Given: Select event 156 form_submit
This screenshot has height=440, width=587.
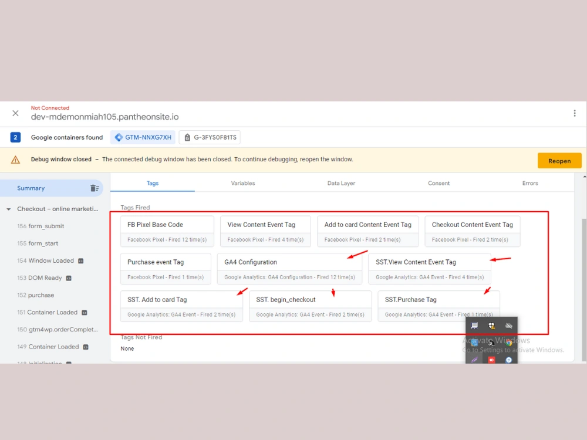Looking at the screenshot, I should coord(41,226).
